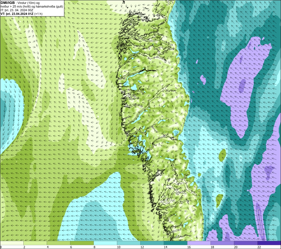281x249 pixels.
Task: Click the legend value label 6
Action: (71, 247)
